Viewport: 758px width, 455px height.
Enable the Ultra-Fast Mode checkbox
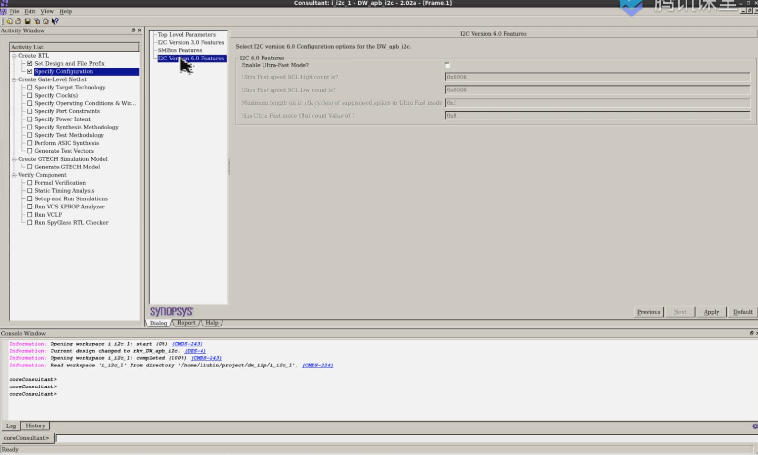447,65
